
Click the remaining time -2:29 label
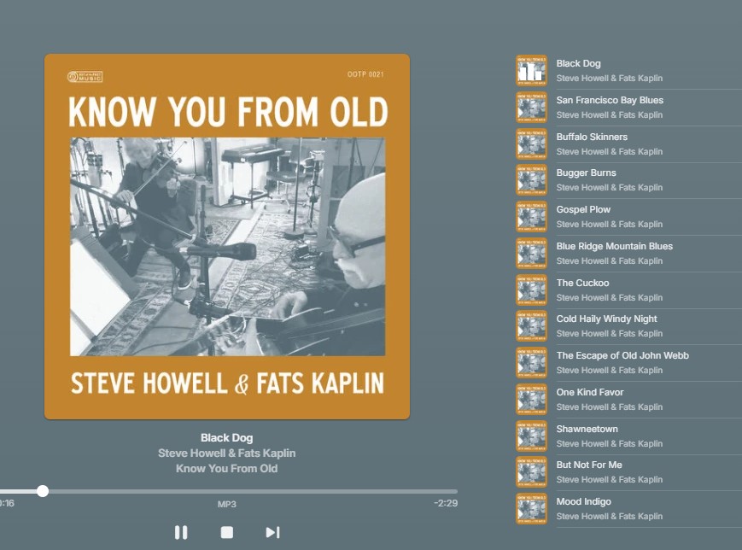pos(446,503)
